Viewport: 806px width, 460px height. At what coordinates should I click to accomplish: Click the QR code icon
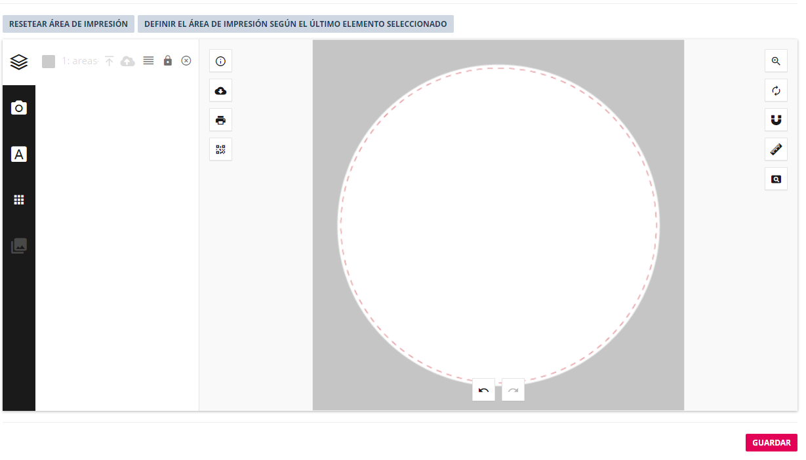(x=220, y=149)
